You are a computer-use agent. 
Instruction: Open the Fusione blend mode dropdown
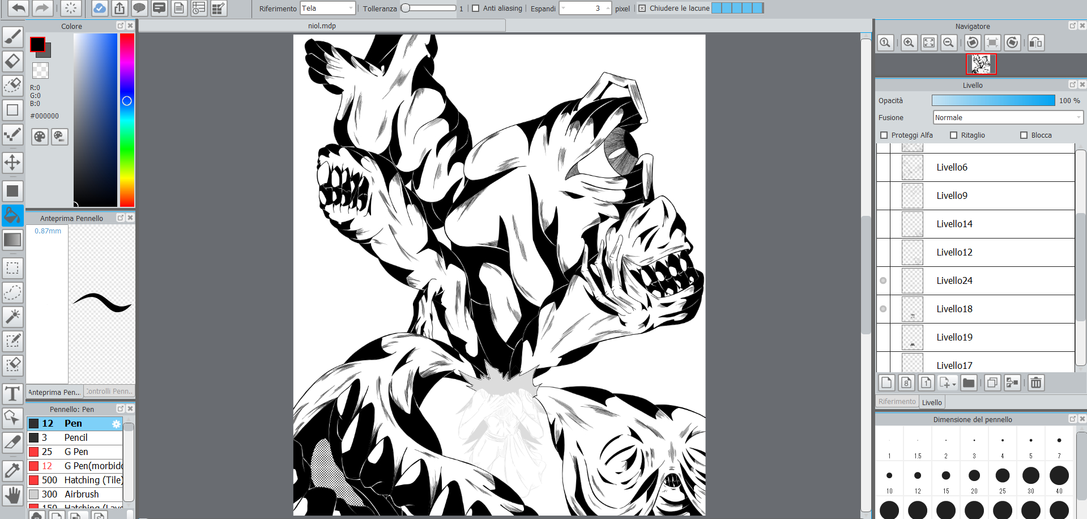1008,118
